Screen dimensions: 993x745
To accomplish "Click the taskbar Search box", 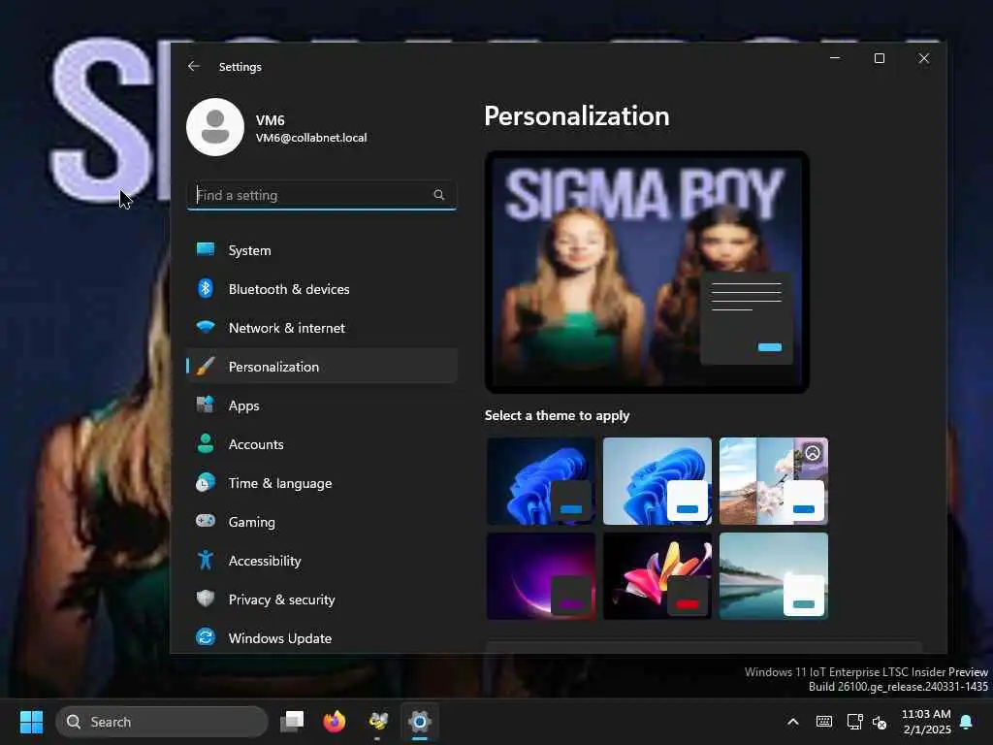I will point(162,722).
